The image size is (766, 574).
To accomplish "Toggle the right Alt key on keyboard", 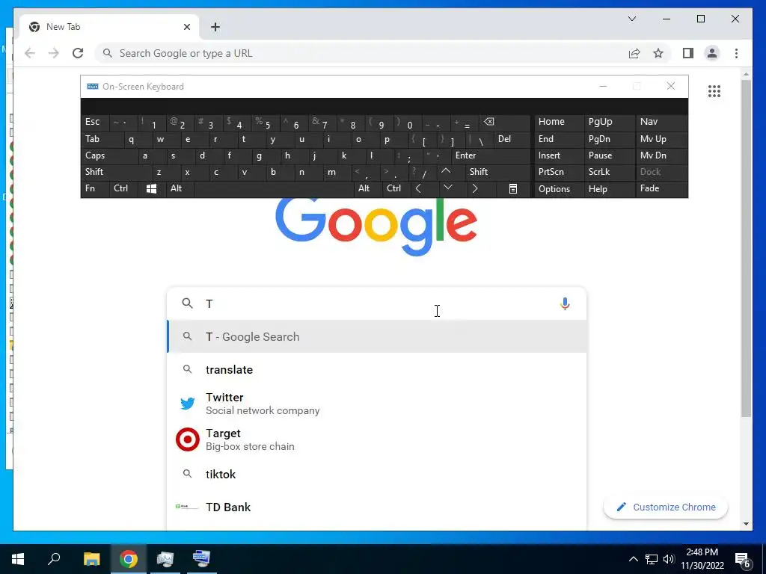I will tap(367, 189).
